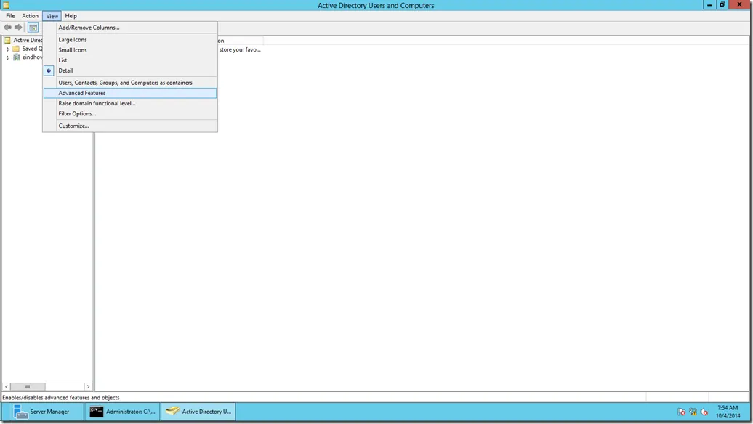Viewport: 753px width, 424px height.
Task: Click the Back arrow toolbar icon
Action: tap(8, 28)
